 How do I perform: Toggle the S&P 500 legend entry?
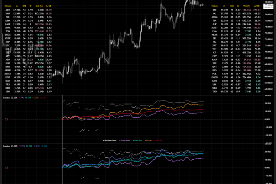tap(158, 140)
